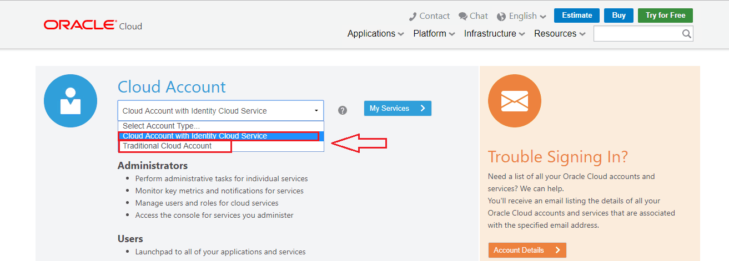Viewport: 729px width, 261px height.
Task: Open the Contact phone link
Action: tap(429, 16)
